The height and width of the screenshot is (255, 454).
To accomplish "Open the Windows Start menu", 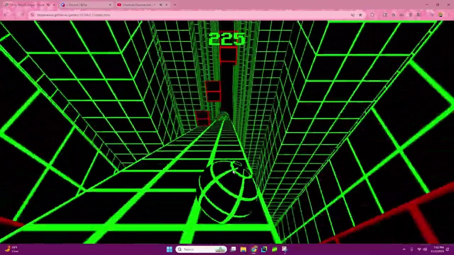I will coord(170,249).
